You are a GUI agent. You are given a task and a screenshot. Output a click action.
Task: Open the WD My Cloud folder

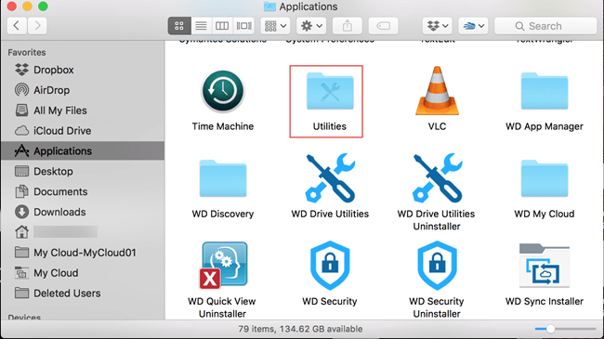coord(545,178)
